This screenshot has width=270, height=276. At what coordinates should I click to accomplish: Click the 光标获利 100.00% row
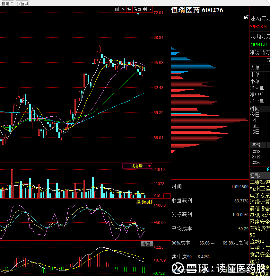click(210, 215)
